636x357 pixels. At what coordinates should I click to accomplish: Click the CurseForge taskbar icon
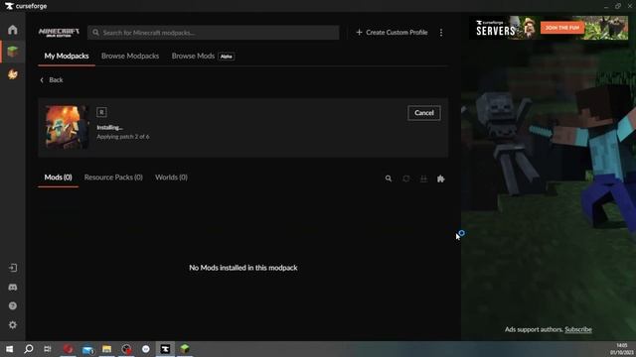[x=165, y=349]
